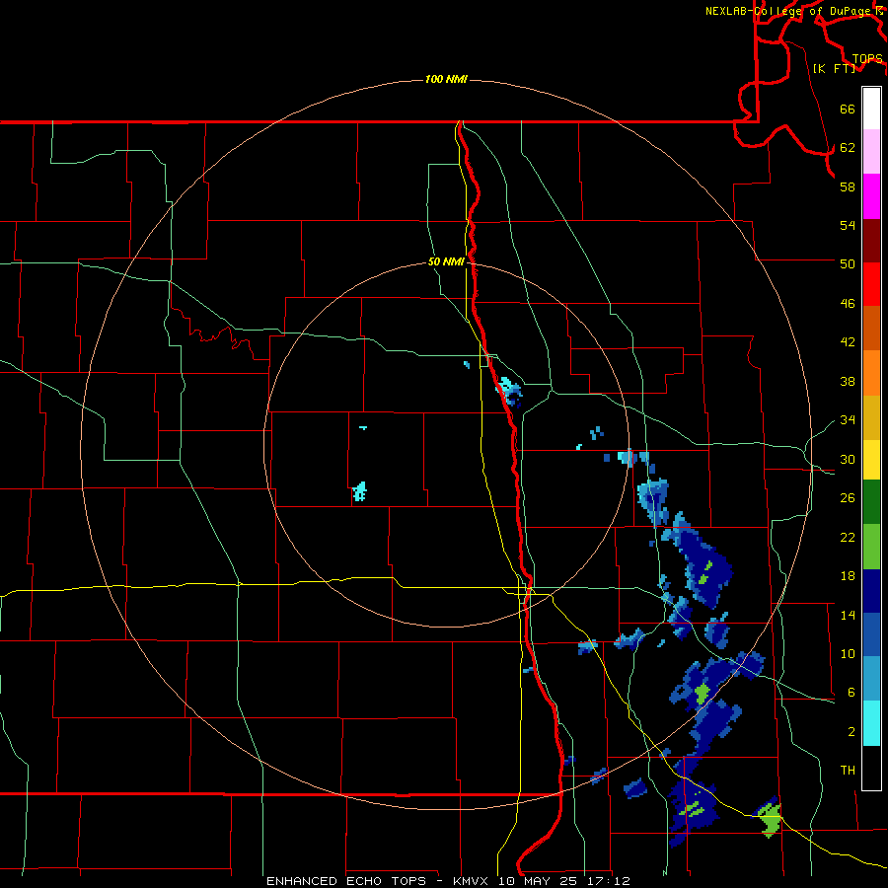Click the isolated cyan echo inside the 50 NMI ring, southwest of center
Image resolution: width=888 pixels, height=888 pixels.
(x=359, y=491)
